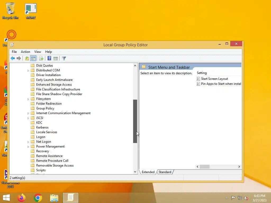This screenshot has width=271, height=203.
Task: Select the Start Screen Layout setting
Action: tap(214, 79)
